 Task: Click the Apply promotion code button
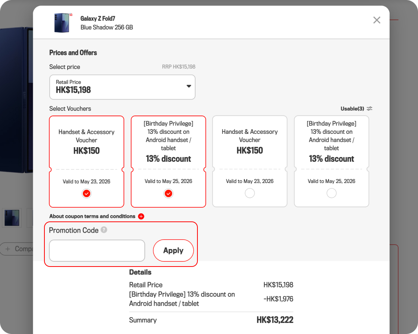pos(173,250)
